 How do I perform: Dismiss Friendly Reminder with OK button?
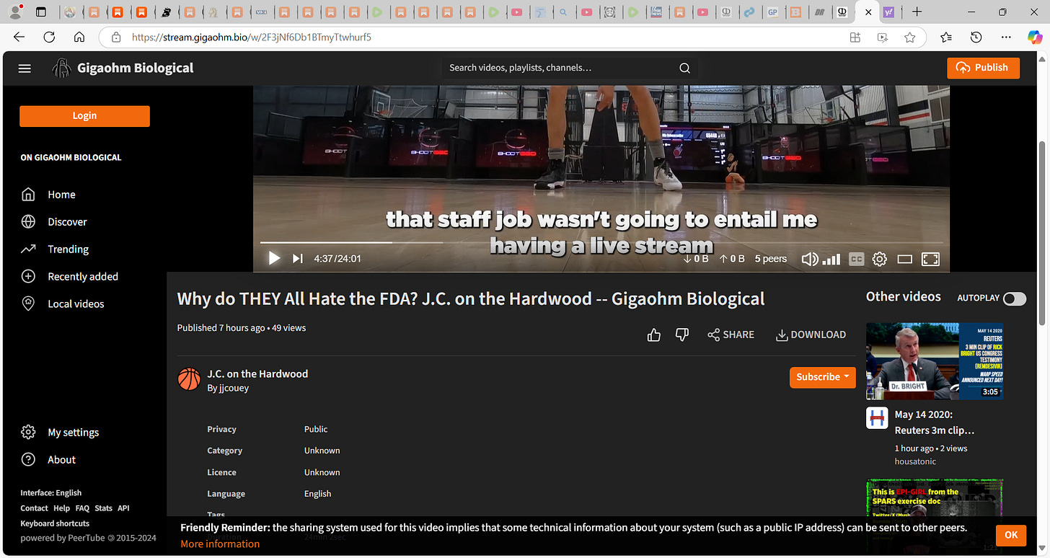(x=1011, y=535)
